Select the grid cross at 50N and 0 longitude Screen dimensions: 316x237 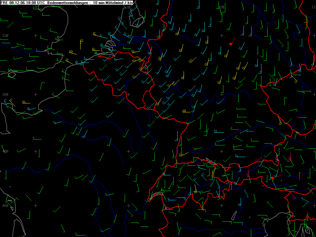[35, 94]
